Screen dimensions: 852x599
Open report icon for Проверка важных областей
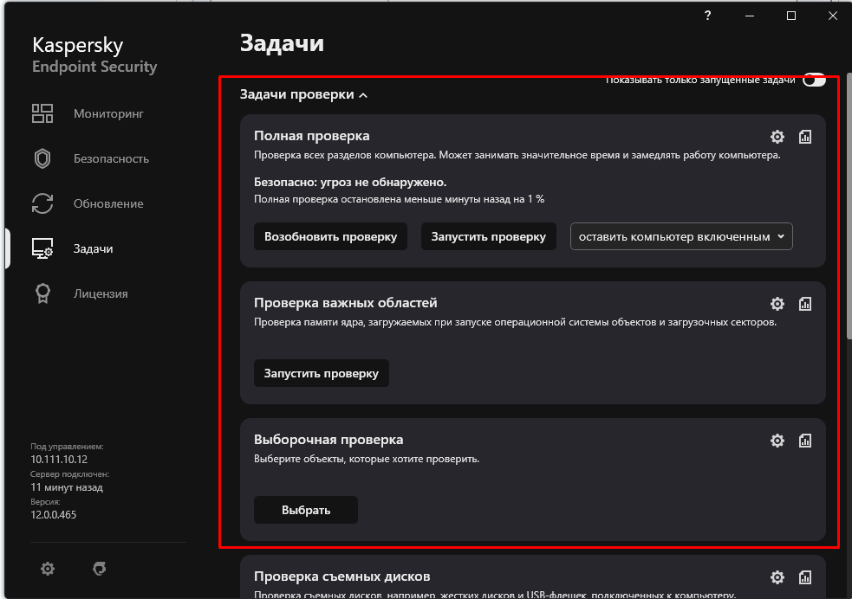[x=804, y=304]
